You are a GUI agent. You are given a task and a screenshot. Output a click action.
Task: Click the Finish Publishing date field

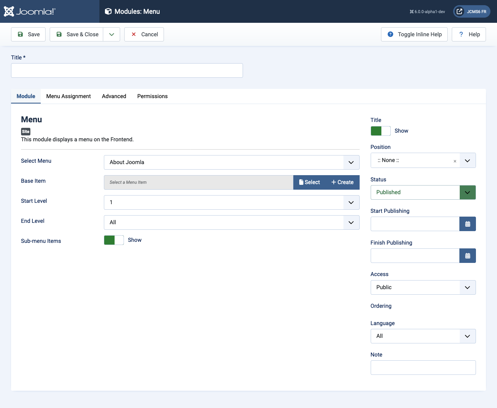[x=415, y=256]
